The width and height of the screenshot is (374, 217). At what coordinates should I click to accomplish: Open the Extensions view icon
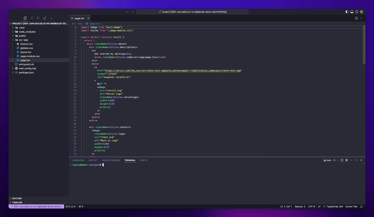tap(45, 18)
